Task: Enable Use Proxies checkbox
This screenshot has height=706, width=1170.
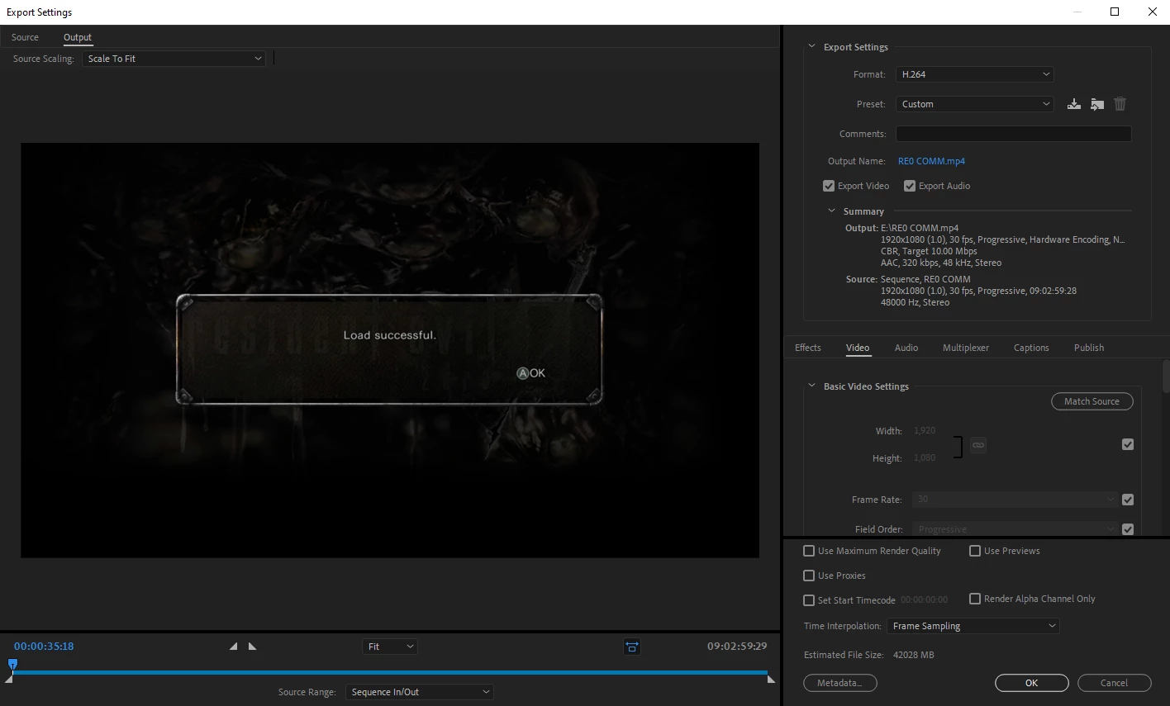Action: pyautogui.click(x=809, y=576)
